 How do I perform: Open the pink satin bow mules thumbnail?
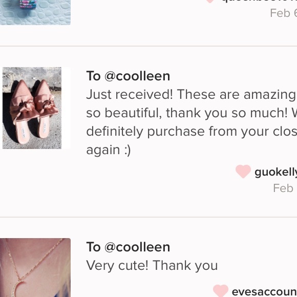(x=32, y=108)
